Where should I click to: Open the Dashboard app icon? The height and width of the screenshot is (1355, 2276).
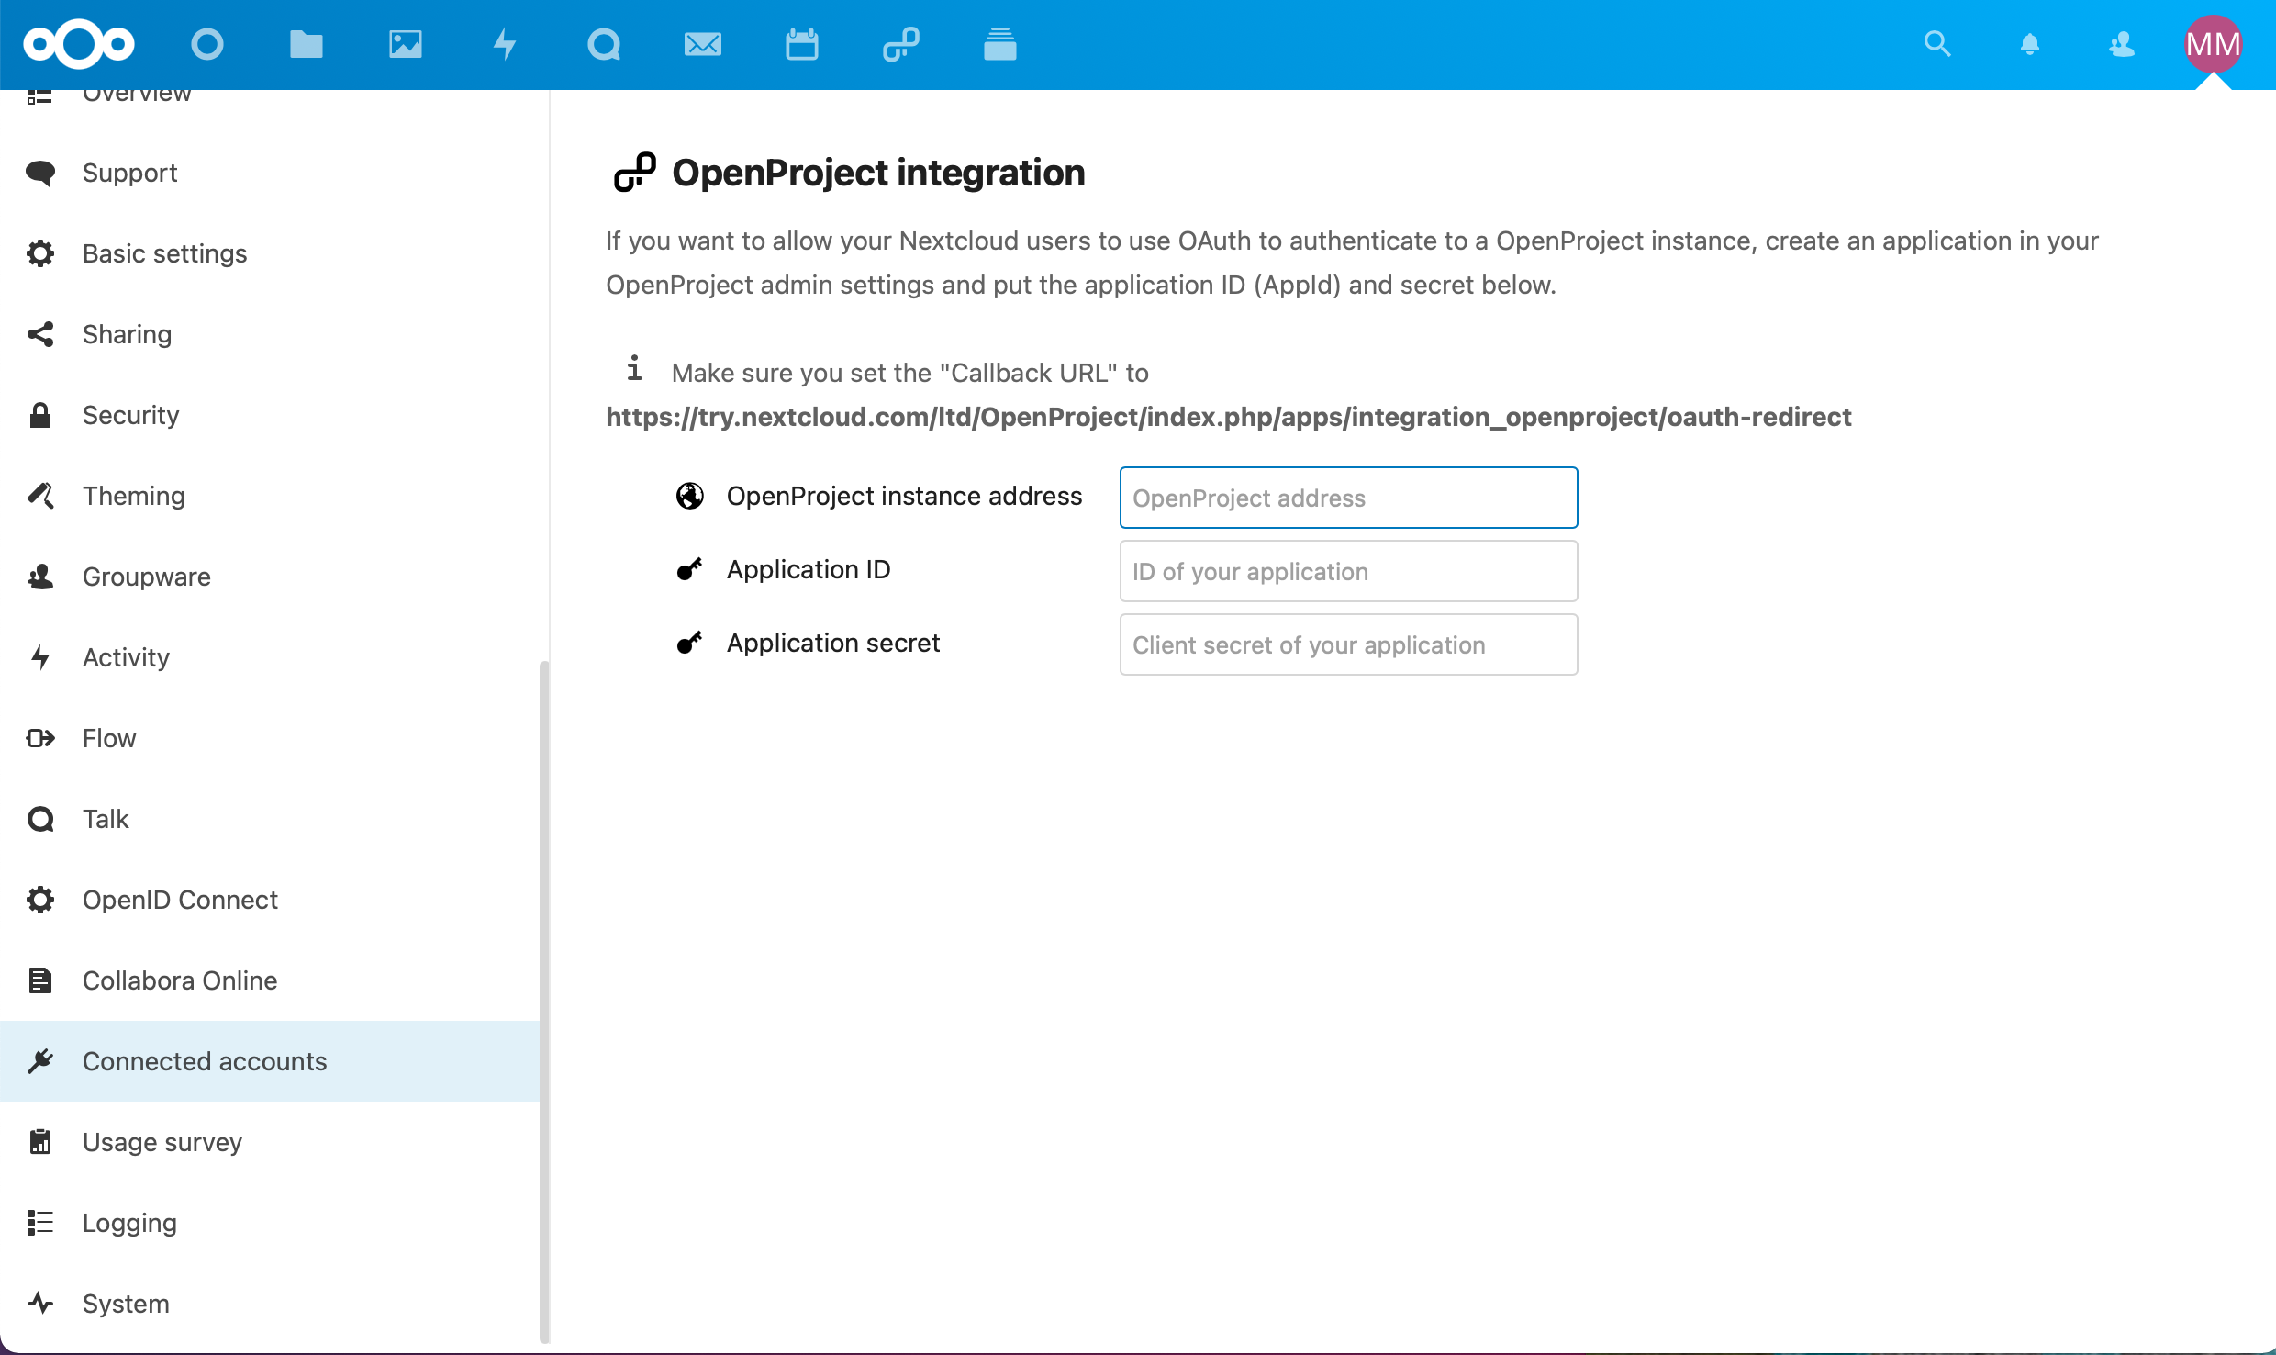(x=207, y=44)
